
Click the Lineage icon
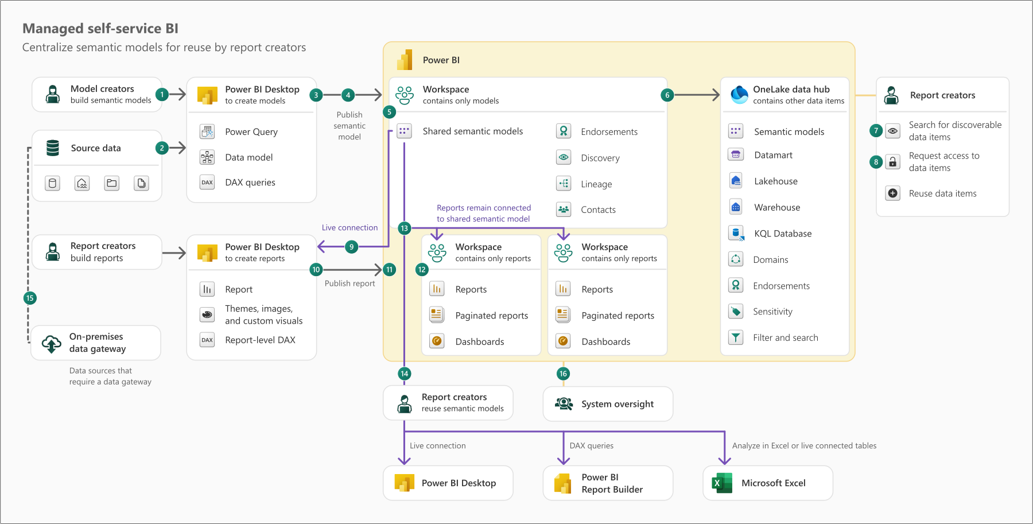pos(564,184)
